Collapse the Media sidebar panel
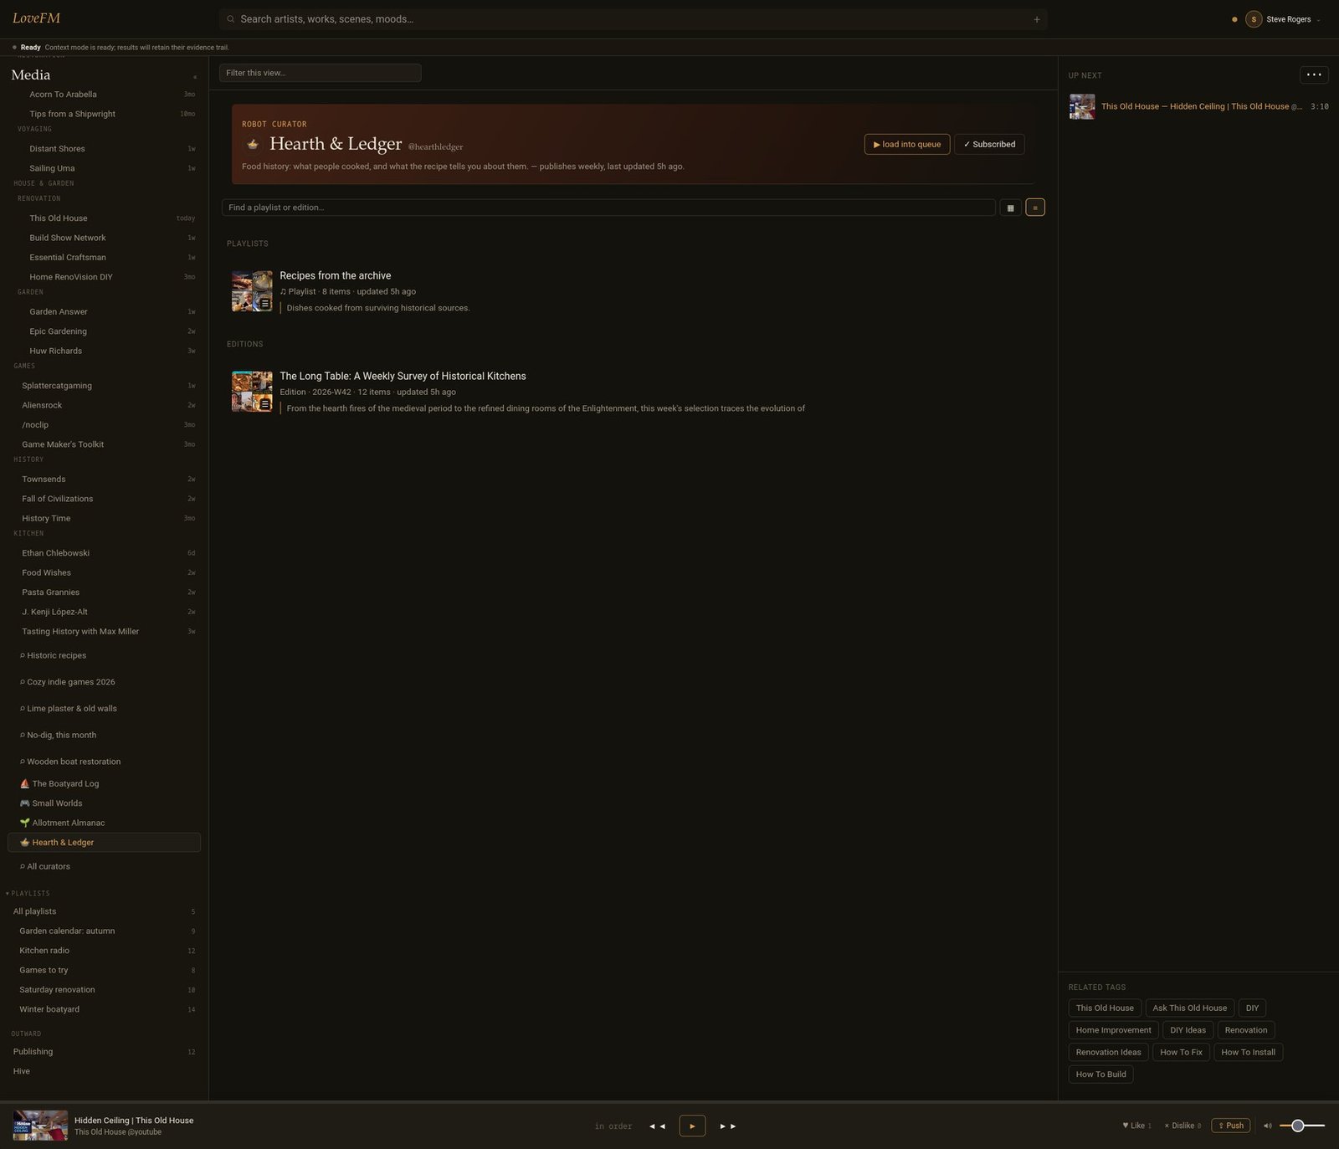 tap(195, 77)
